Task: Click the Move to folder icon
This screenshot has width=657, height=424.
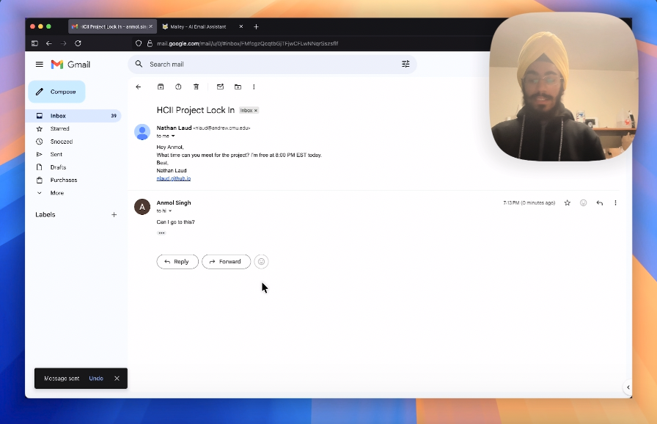Action: (x=238, y=87)
